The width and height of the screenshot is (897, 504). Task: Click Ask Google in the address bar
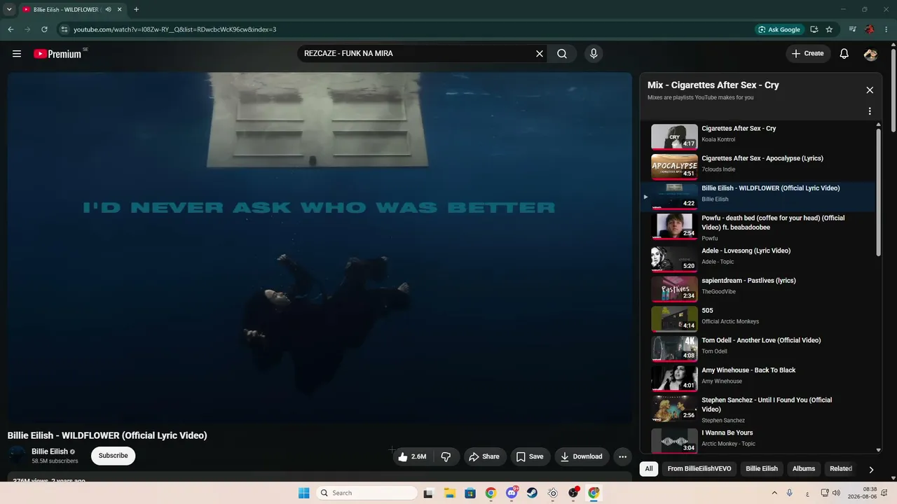(779, 29)
